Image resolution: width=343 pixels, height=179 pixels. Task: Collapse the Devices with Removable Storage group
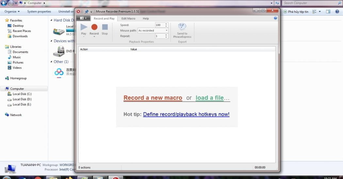tap(51, 41)
